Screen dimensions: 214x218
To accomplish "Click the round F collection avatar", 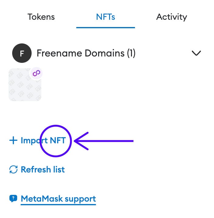I will point(22,53).
